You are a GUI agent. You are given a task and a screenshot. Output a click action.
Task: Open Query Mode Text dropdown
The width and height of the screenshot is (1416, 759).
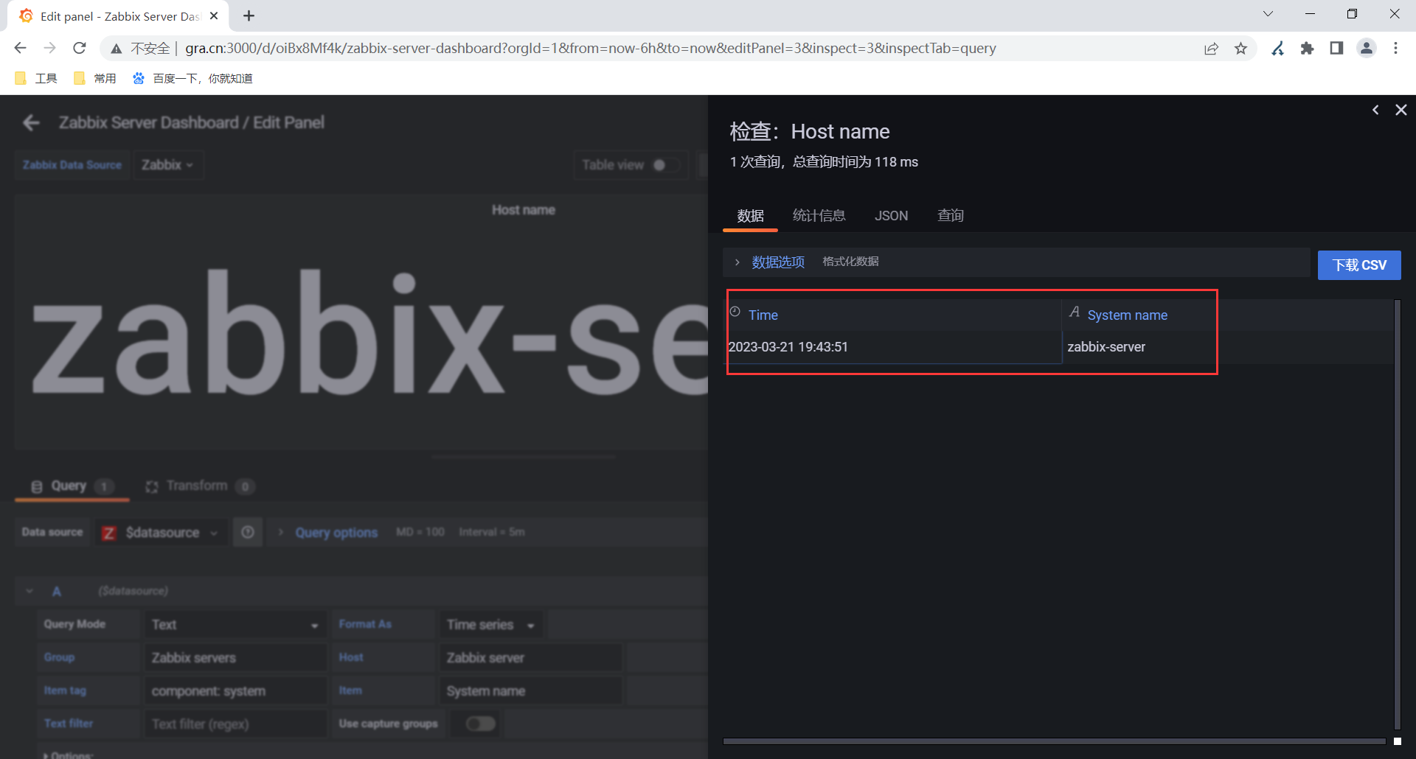(x=235, y=625)
